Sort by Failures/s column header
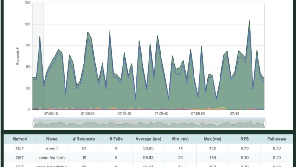Viewport: 297px width, 167px height. click(x=277, y=139)
